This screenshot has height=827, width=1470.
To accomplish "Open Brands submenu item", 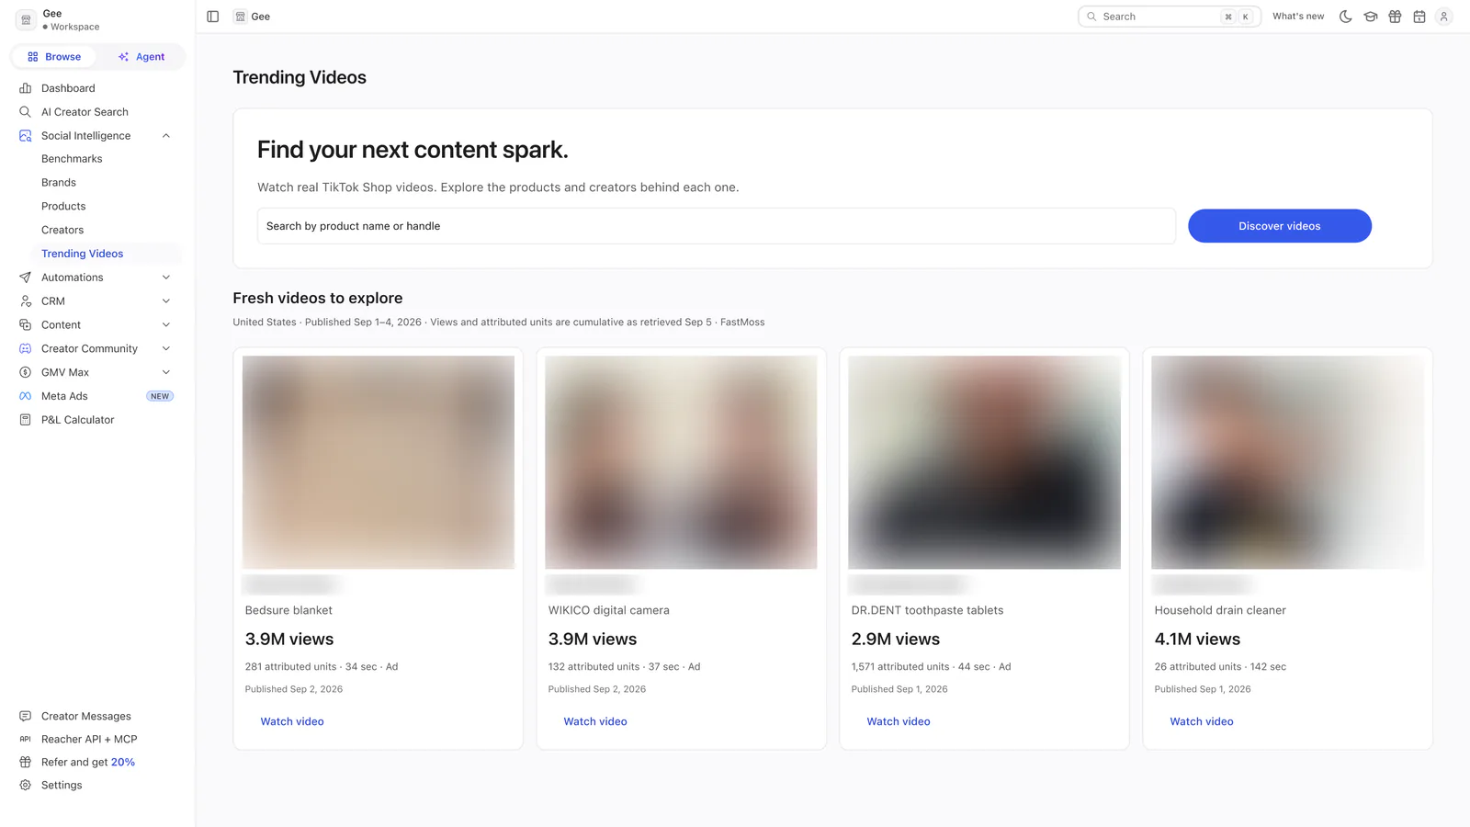I will click(59, 183).
